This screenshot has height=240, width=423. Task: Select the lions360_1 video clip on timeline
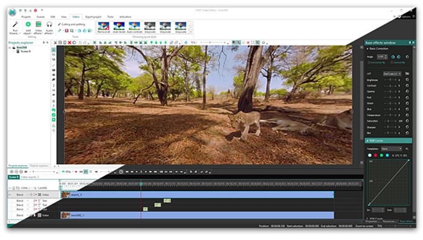point(197,215)
